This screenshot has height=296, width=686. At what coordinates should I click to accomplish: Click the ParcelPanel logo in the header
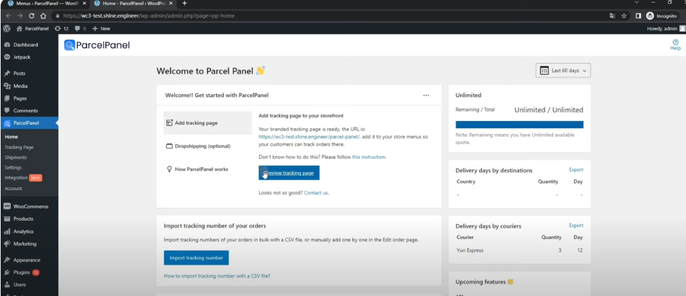97,45
